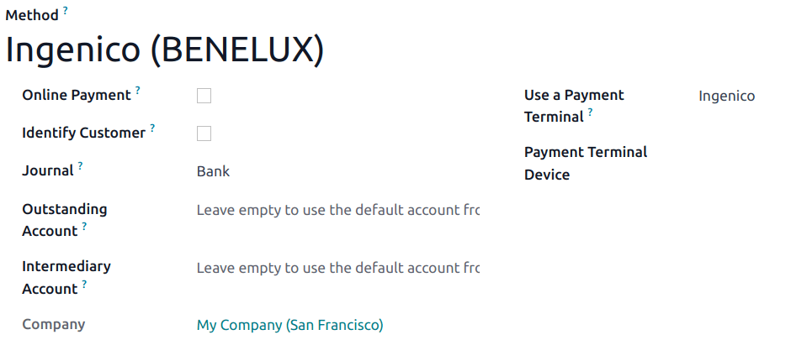Tick the Identify Customer checkbox
Viewport: 807px width, 340px height.
(204, 133)
